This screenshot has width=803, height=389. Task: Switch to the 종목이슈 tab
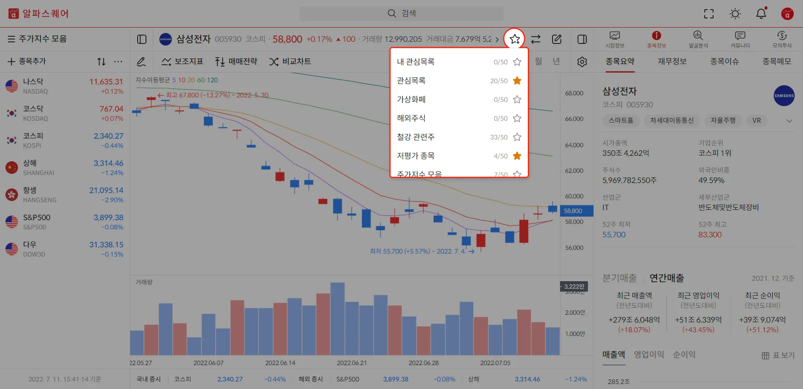tap(724, 61)
